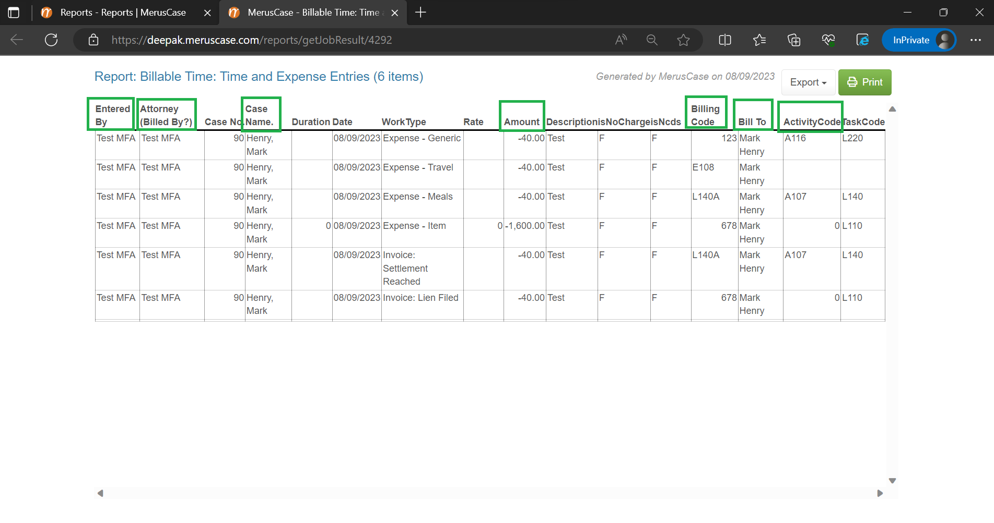994x523 pixels.
Task: Click the Duration column header
Action: click(311, 122)
